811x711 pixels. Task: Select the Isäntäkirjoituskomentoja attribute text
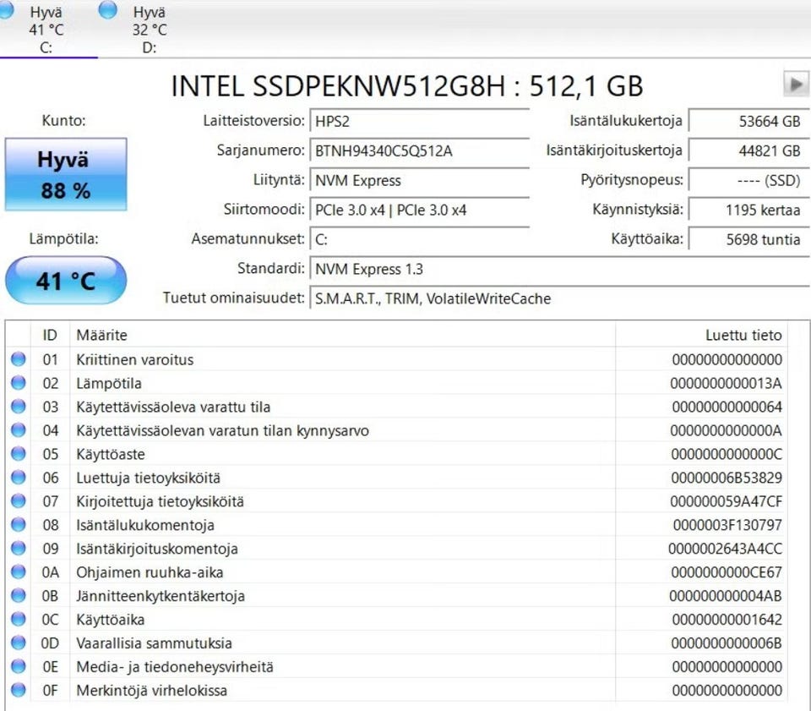click(x=157, y=549)
